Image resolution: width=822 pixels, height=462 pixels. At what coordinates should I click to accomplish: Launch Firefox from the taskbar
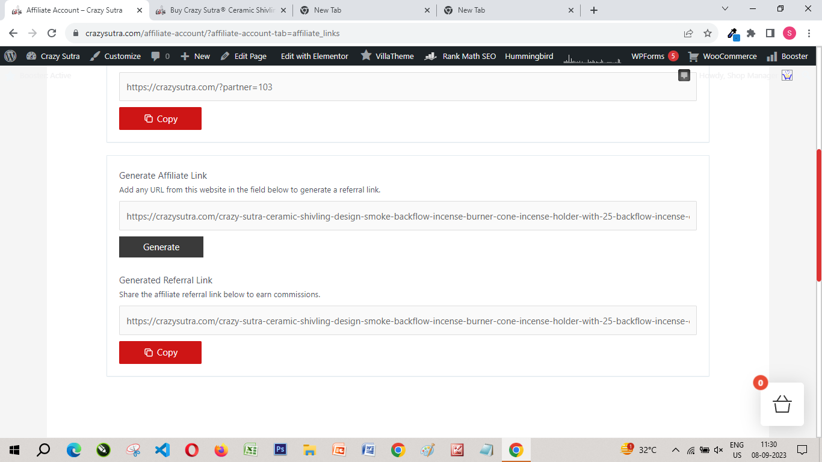click(x=221, y=450)
